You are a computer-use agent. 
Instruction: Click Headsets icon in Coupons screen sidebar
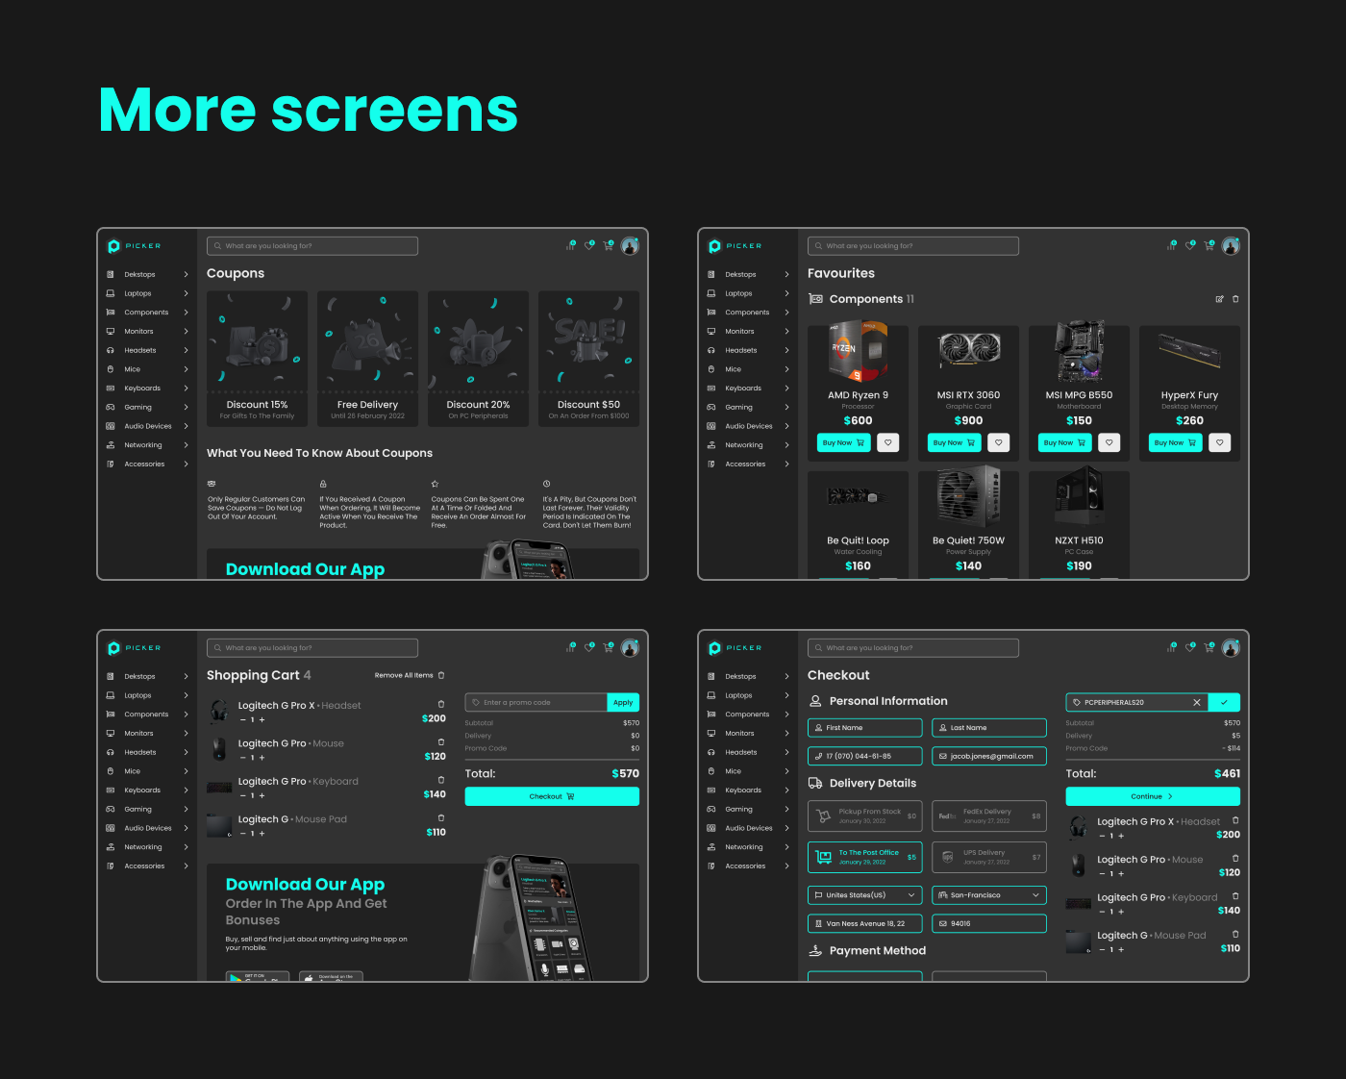(x=111, y=350)
